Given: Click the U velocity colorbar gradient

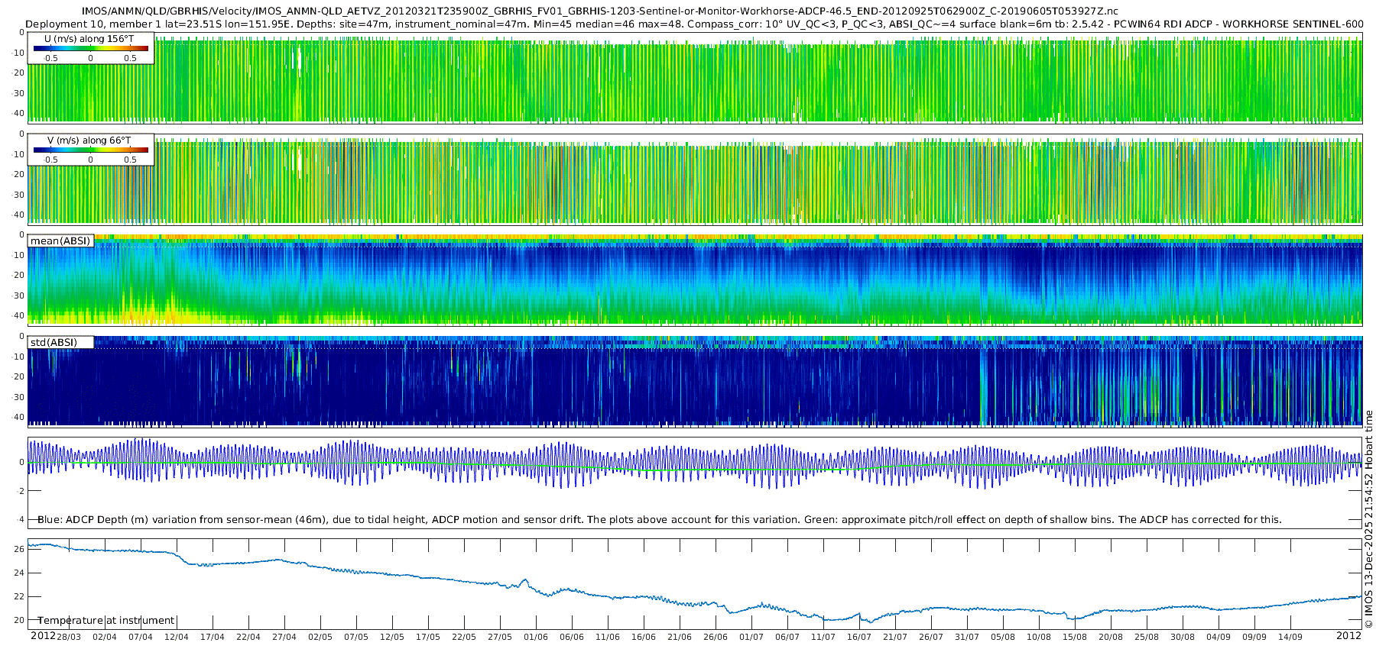Looking at the screenshot, I should pyautogui.click(x=91, y=48).
